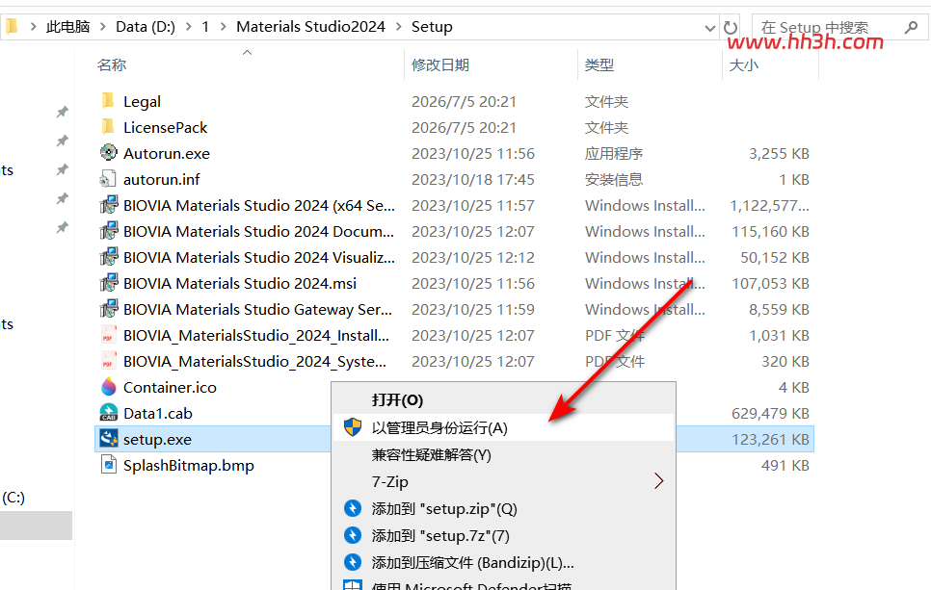
Task: Click installer icon for BIOVIA Visualiz... package
Action: pos(109,257)
